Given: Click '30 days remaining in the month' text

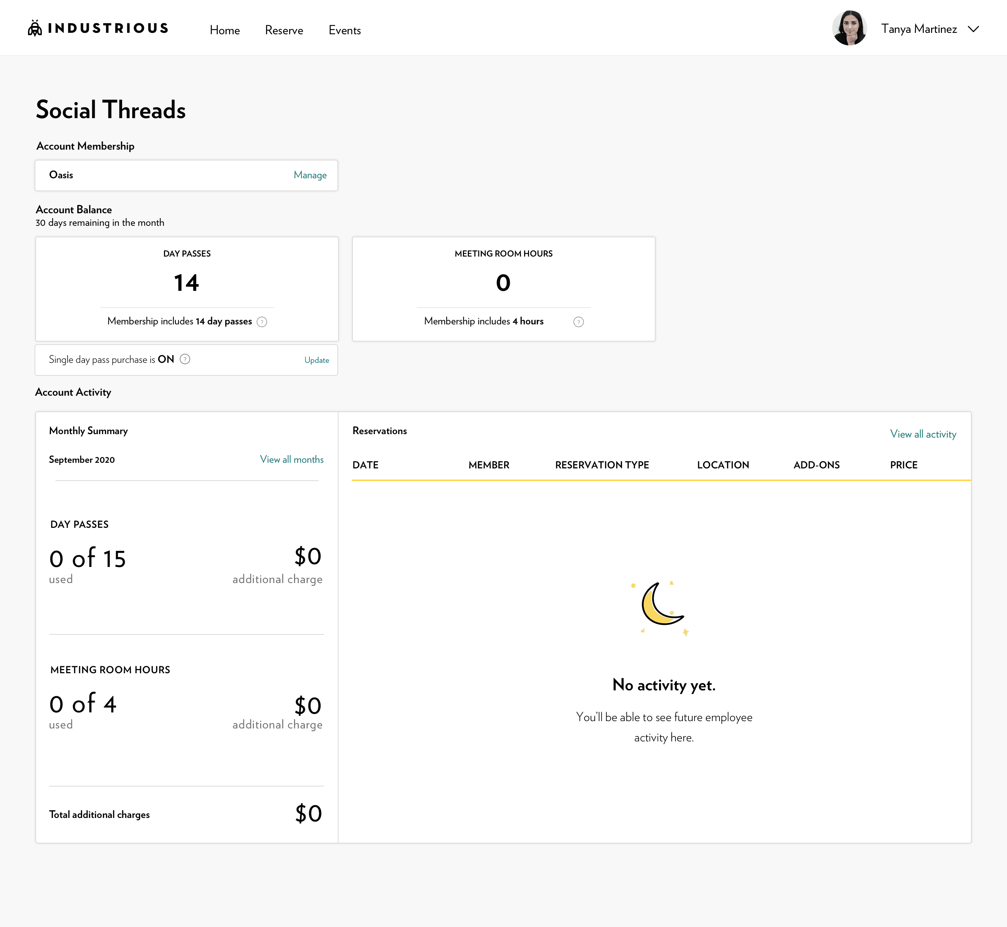Looking at the screenshot, I should point(100,223).
